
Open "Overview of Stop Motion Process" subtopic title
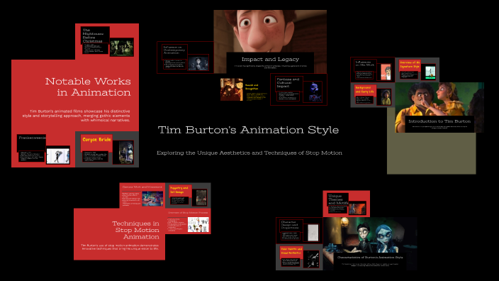point(188,212)
